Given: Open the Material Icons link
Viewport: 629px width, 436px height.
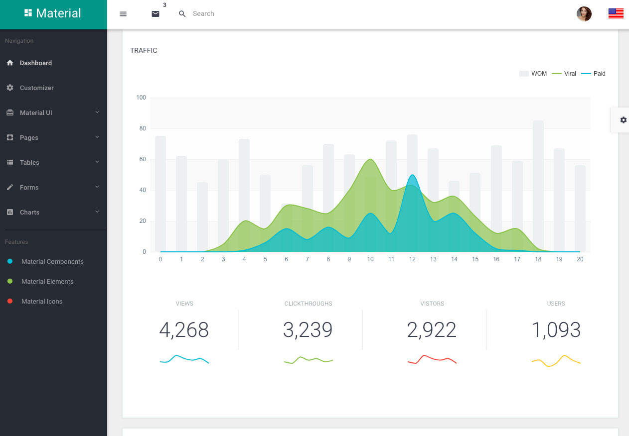Looking at the screenshot, I should click(x=42, y=302).
